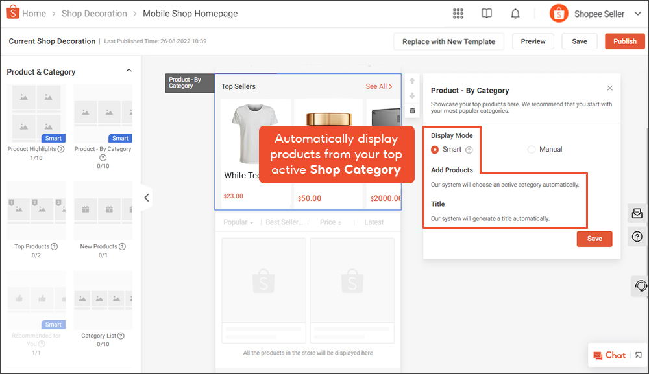649x374 pixels.
Task: Collapse the left panel using the chevron
Action: (x=147, y=198)
